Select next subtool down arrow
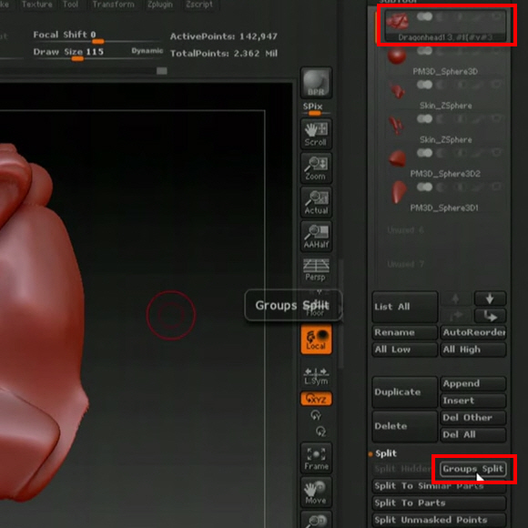 click(490, 299)
